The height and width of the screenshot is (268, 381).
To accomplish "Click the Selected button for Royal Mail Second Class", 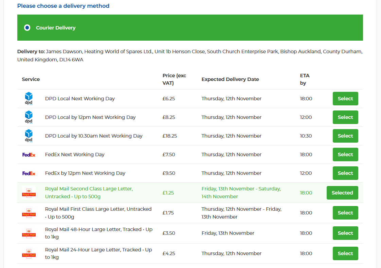I will click(342, 193).
